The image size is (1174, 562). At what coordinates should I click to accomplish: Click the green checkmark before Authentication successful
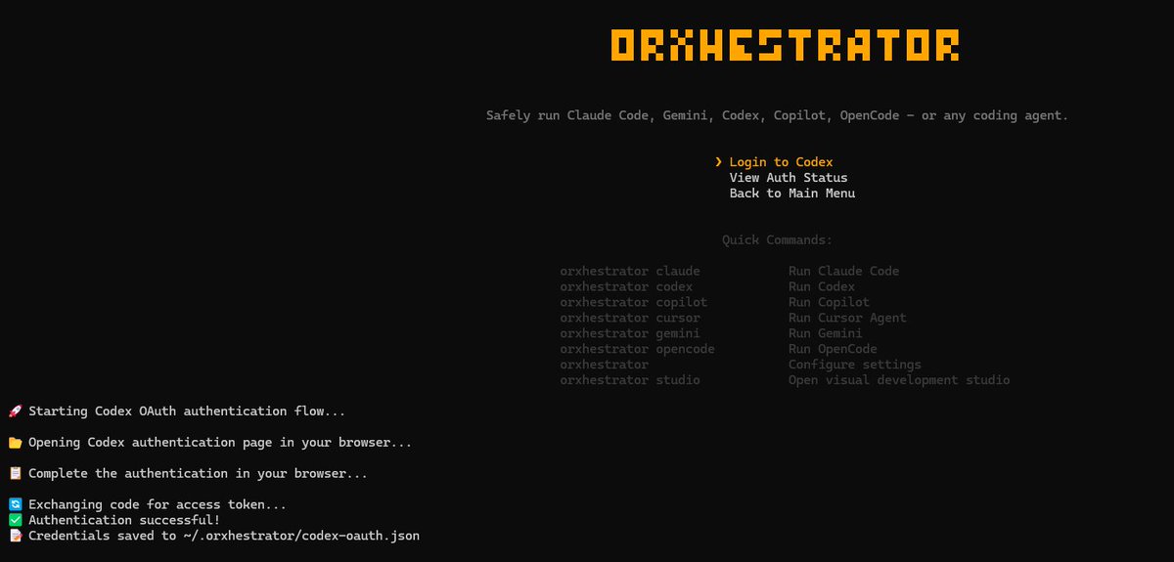click(15, 520)
